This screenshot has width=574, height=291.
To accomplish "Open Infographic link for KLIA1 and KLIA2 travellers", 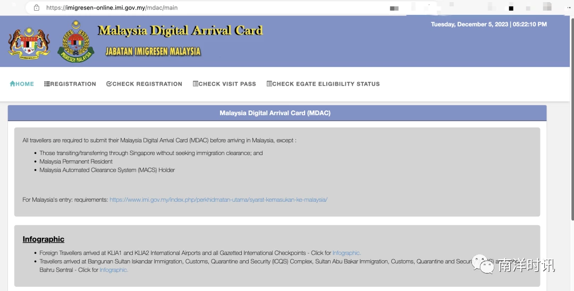I will pyautogui.click(x=347, y=253).
